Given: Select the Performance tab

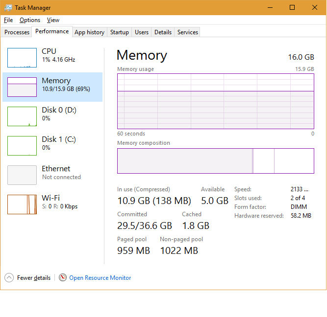Looking at the screenshot, I should 52,31.
